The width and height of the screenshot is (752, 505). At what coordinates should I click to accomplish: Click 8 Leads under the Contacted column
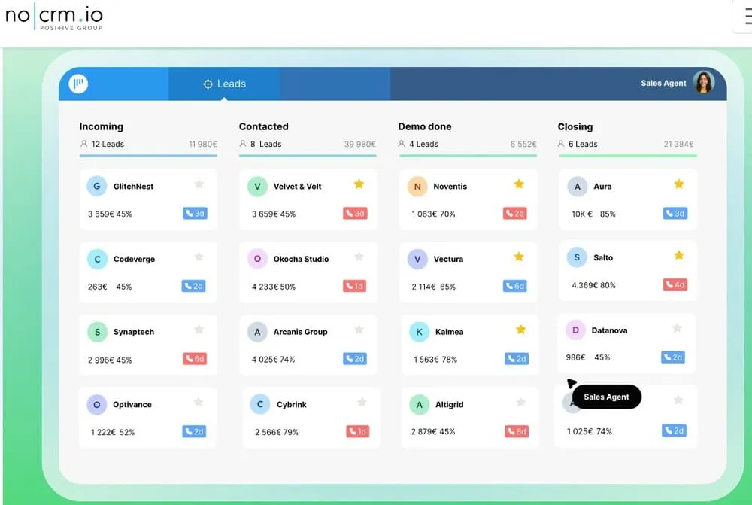(266, 144)
